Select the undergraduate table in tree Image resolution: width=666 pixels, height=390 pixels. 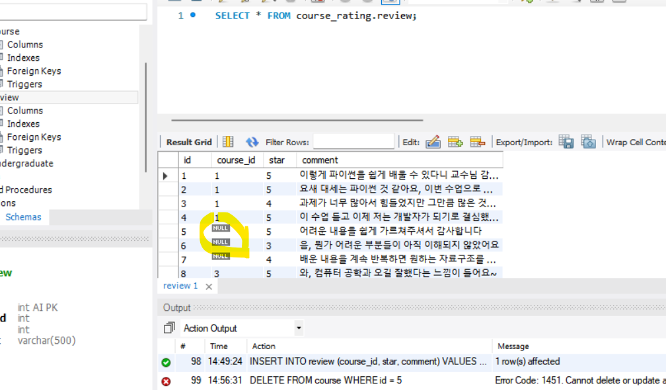click(26, 164)
